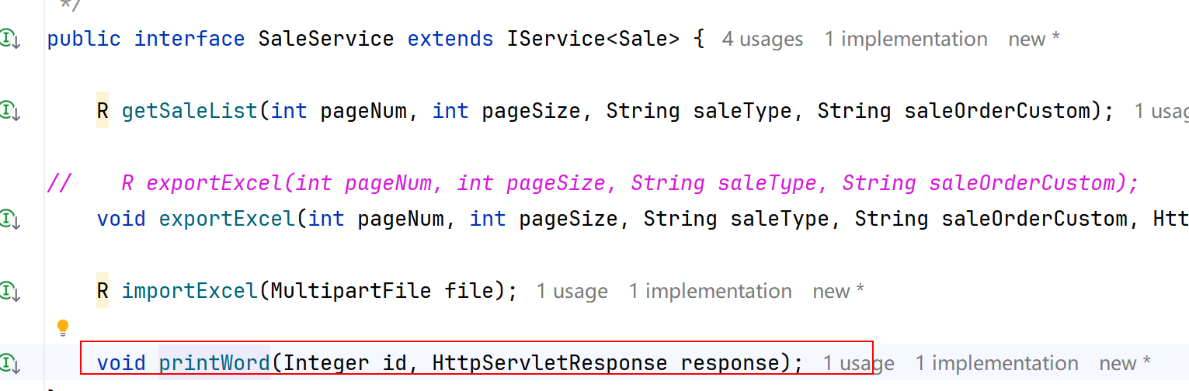Click the implementation gutter icon beside SaleService interface

pos(10,39)
